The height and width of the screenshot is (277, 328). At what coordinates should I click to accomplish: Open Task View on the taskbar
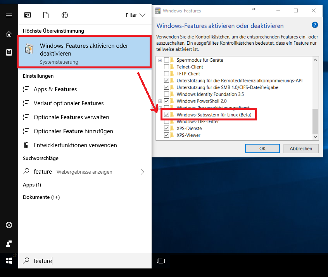(x=161, y=260)
